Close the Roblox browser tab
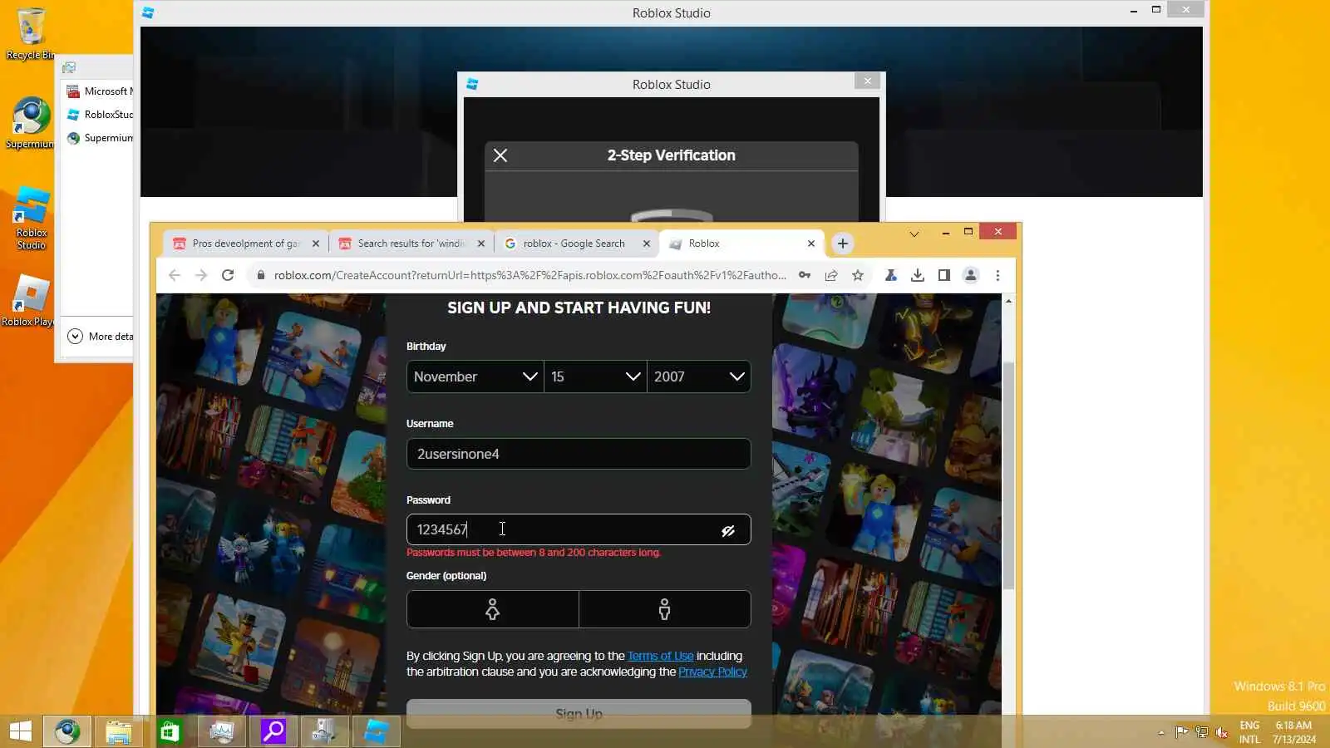The image size is (1330, 748). [811, 244]
